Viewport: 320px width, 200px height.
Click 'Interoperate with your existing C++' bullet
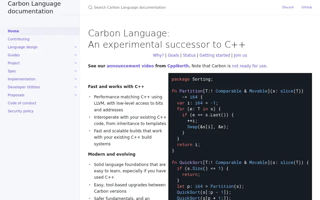pos(130,120)
